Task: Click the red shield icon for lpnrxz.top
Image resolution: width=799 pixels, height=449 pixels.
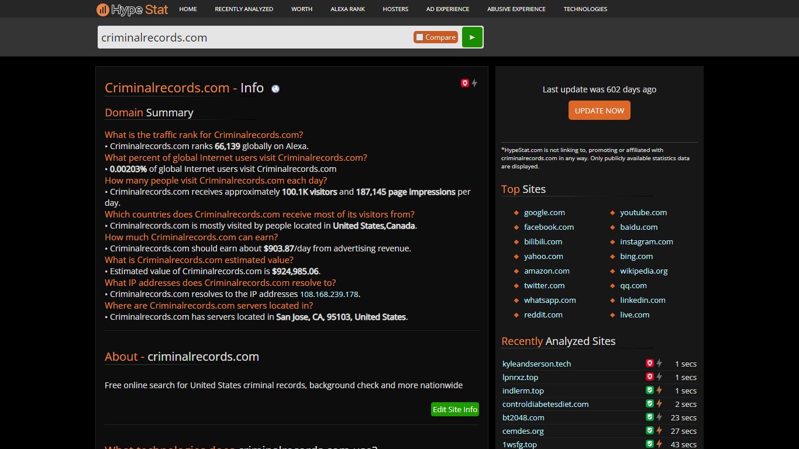Action: [x=649, y=377]
